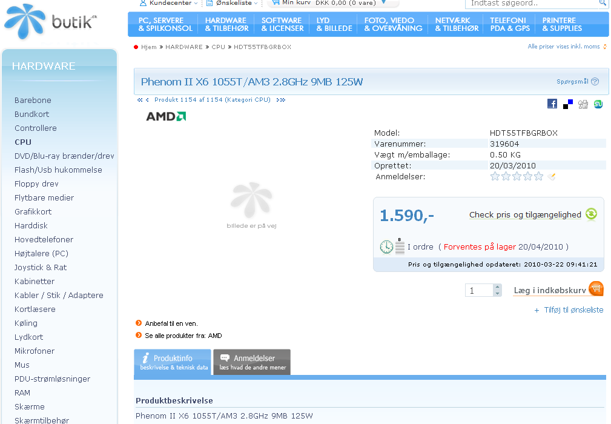Screen dimensions: 611x424
Task: Expand the Min kurv cart dropdown arrow
Action: pyautogui.click(x=383, y=2)
